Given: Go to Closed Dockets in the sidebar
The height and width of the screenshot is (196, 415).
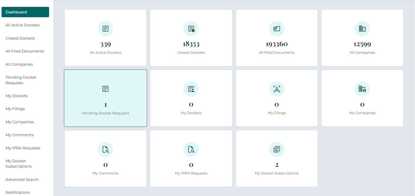Looking at the screenshot, I should (20, 38).
